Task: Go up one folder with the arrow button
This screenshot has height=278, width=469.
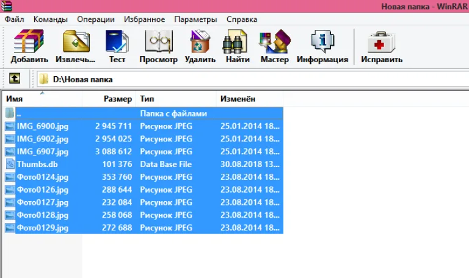Action: coord(15,79)
